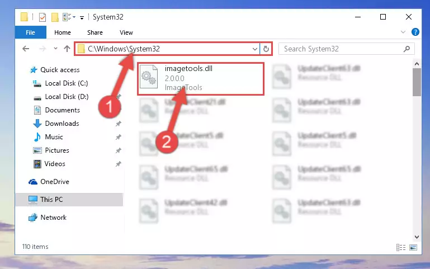
Task: Switch to large icons view in status bar
Action: [413, 247]
